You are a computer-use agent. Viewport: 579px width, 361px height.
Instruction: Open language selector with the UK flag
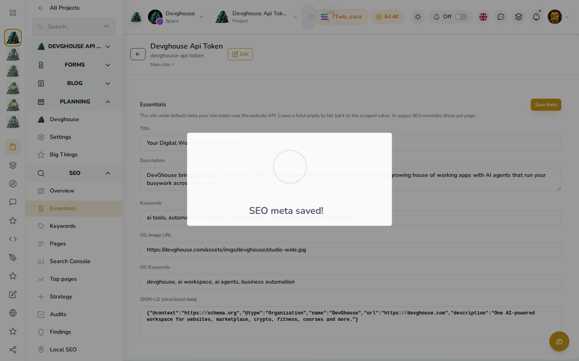click(x=483, y=17)
